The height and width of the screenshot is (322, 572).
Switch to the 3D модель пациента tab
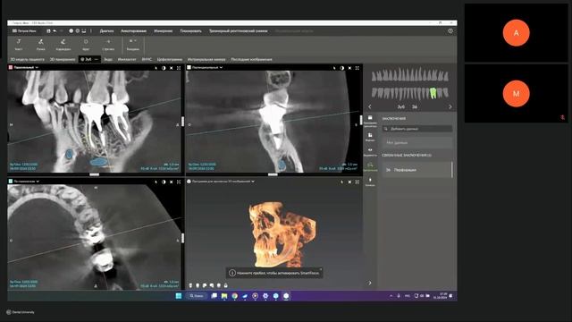tap(27, 59)
